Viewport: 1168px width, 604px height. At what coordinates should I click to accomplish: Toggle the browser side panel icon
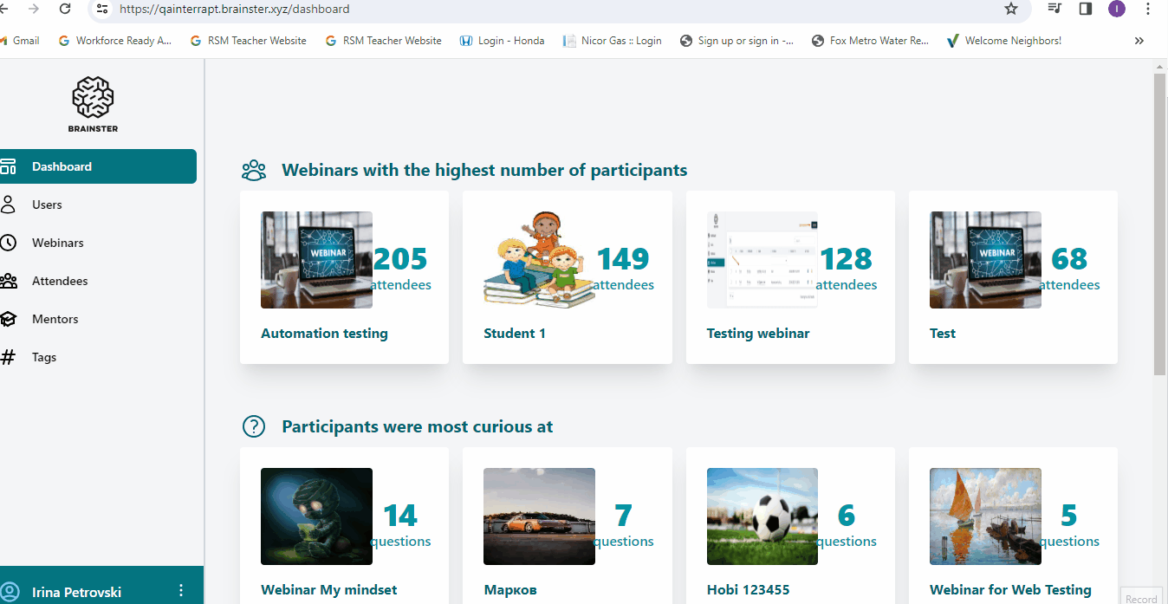pyautogui.click(x=1085, y=9)
